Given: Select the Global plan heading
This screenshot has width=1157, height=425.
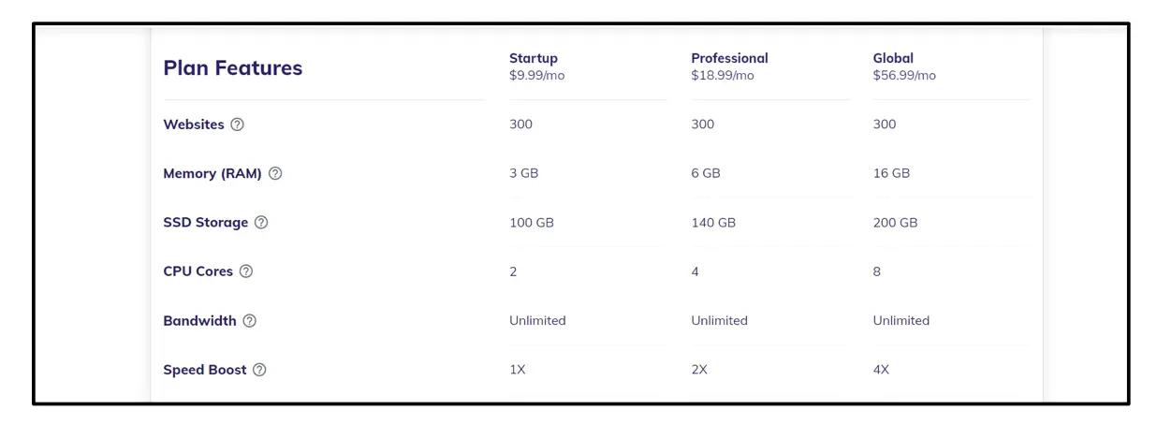Looking at the screenshot, I should click(x=893, y=58).
